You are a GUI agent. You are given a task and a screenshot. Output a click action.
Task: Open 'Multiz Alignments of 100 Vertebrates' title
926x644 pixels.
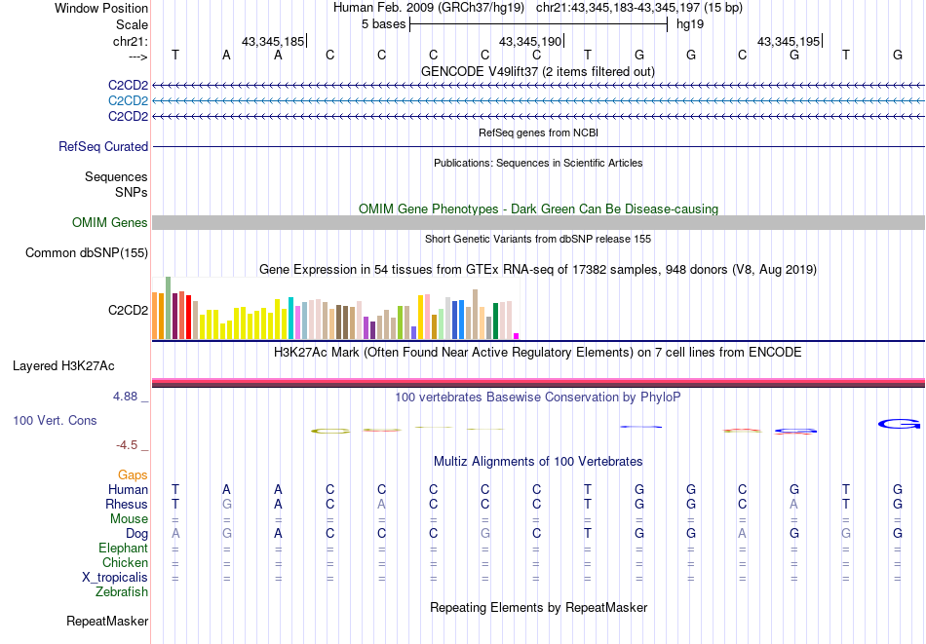pos(538,461)
